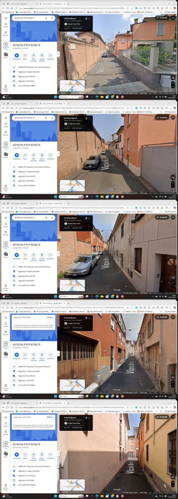Collapse side panel in the 22 Vicolo Moroni window
The height and width of the screenshot is (499, 178).
click(58, 253)
